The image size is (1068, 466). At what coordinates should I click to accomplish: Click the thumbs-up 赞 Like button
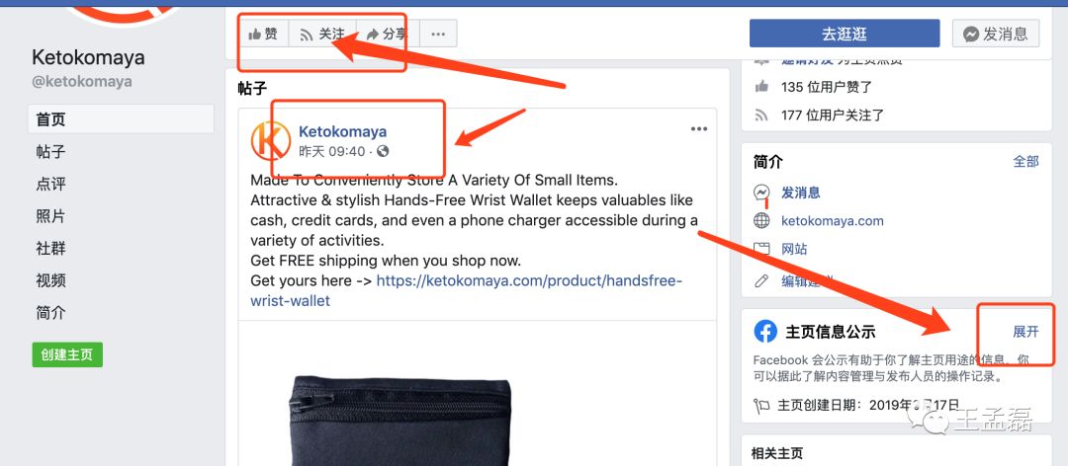[x=264, y=34]
